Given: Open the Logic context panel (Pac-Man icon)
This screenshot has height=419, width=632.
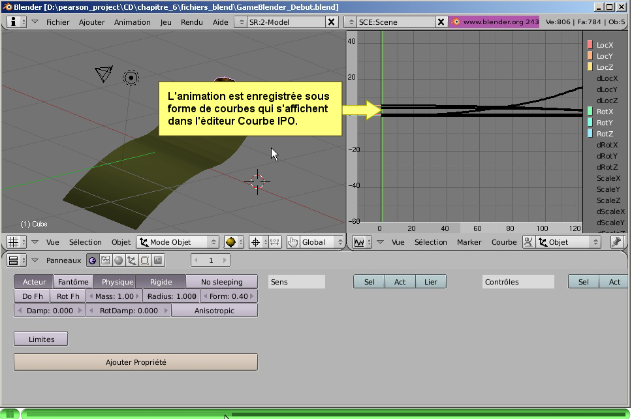Looking at the screenshot, I should coord(92,260).
